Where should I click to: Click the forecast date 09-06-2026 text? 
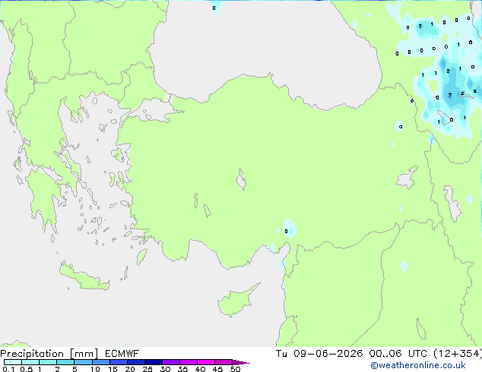tap(328, 354)
